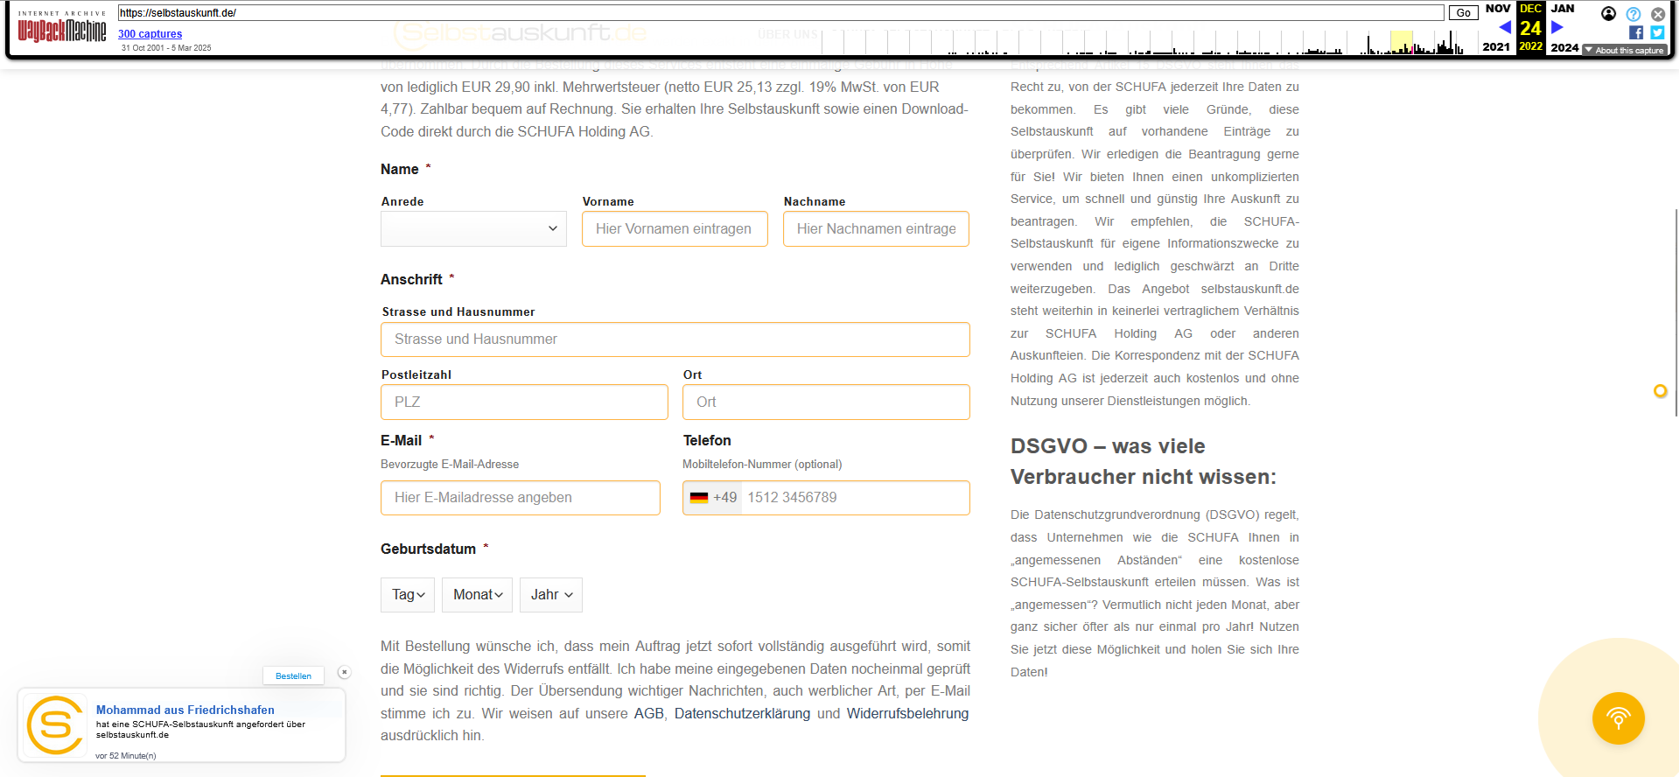Click the PLZ input field

click(x=524, y=402)
